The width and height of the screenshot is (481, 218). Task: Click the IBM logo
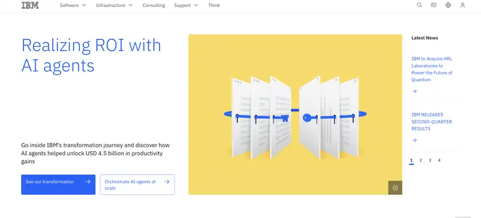point(30,5)
